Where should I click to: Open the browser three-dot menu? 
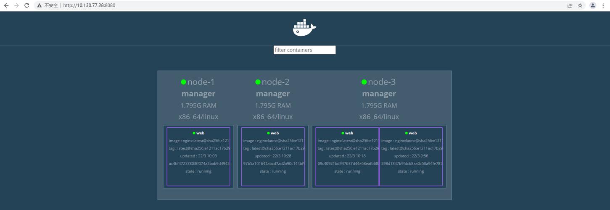[x=604, y=5]
